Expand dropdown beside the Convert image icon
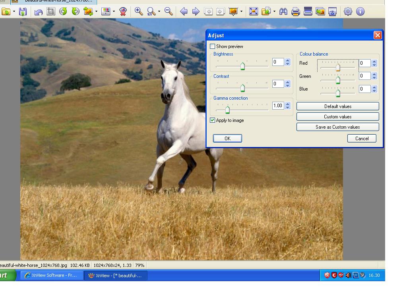The width and height of the screenshot is (407, 305). pos(96,12)
